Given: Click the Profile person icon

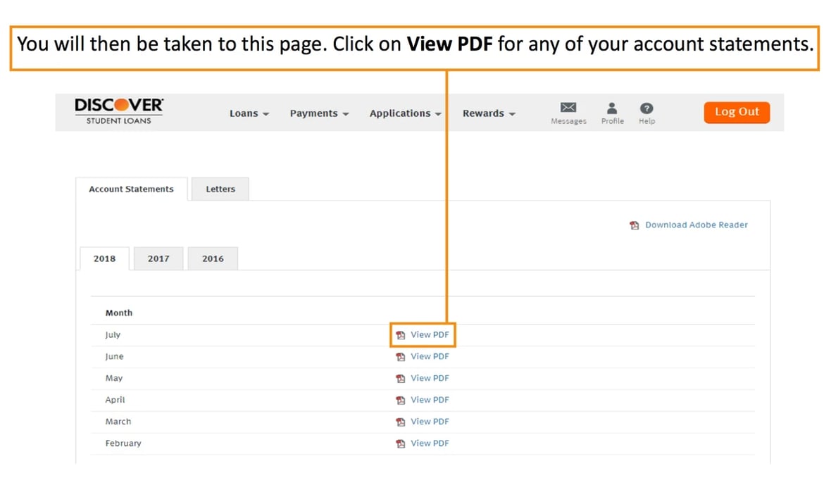Looking at the screenshot, I should pyautogui.click(x=612, y=108).
